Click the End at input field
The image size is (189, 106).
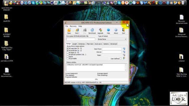(112, 52)
